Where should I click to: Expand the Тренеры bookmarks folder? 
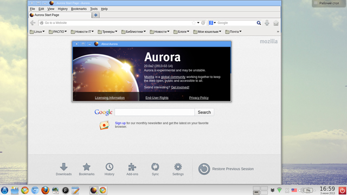click(x=107, y=32)
